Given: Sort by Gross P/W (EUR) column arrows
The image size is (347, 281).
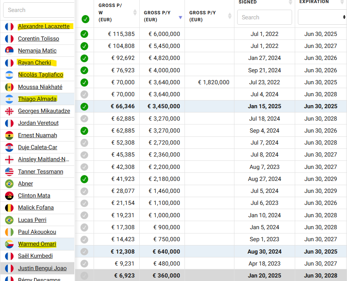Looking at the screenshot, I should pyautogui.click(x=135, y=12).
